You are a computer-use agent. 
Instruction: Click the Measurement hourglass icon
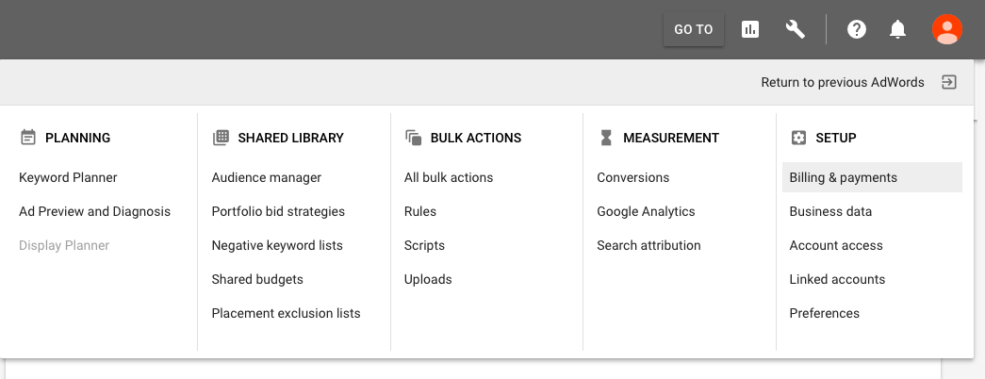pyautogui.click(x=606, y=138)
